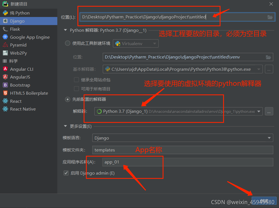
Task: Enable the 启用 Django admin checkbox
Action: coord(66,173)
